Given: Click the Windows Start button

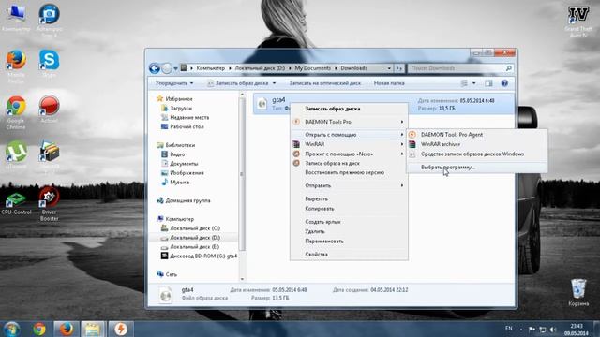Looking at the screenshot, I should [x=12, y=329].
